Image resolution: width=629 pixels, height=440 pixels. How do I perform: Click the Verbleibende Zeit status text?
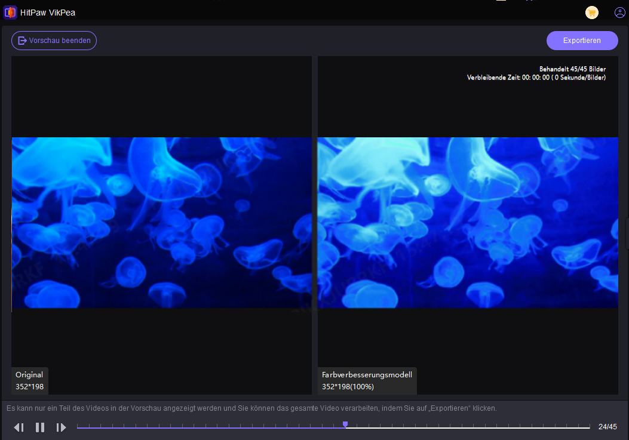536,78
